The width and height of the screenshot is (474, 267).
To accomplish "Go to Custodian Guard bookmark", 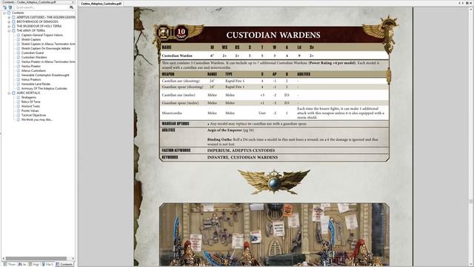I will point(33,53).
